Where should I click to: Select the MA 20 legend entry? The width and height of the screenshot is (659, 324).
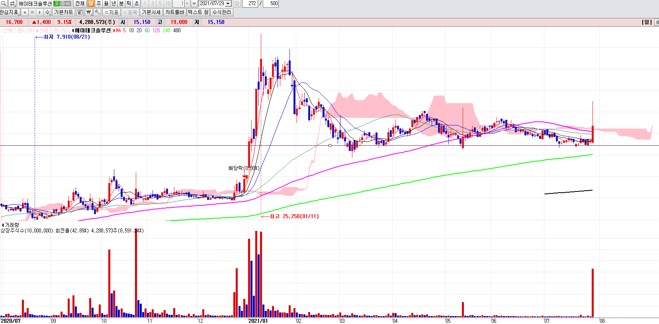(139, 31)
